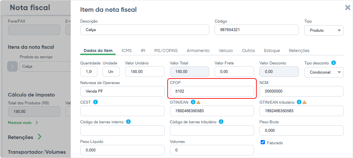Click the GTIN/EAN input field
Image resolution: width=353 pixels, height=158 pixels.
(212, 111)
